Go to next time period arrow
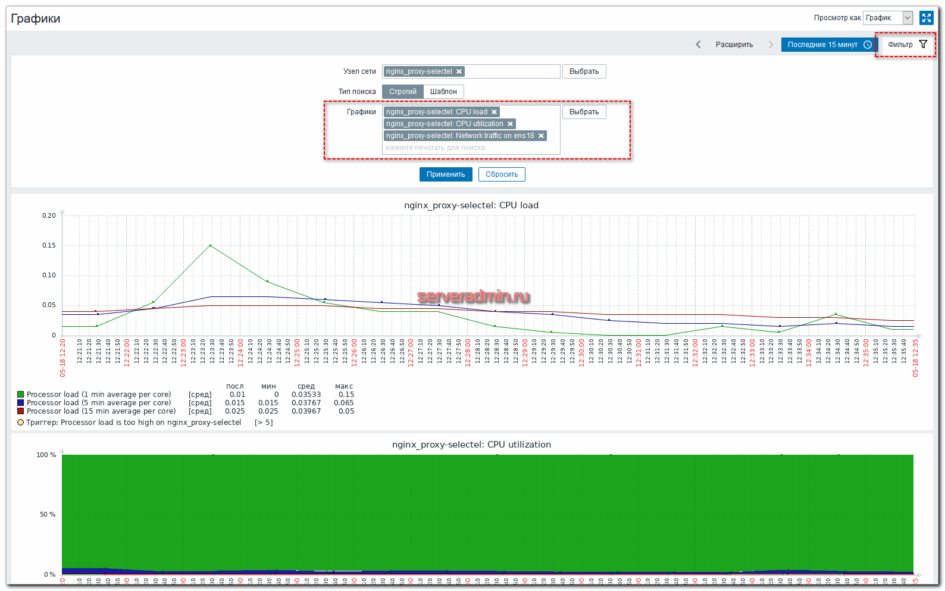Image resolution: width=945 pixels, height=591 pixels. (771, 45)
